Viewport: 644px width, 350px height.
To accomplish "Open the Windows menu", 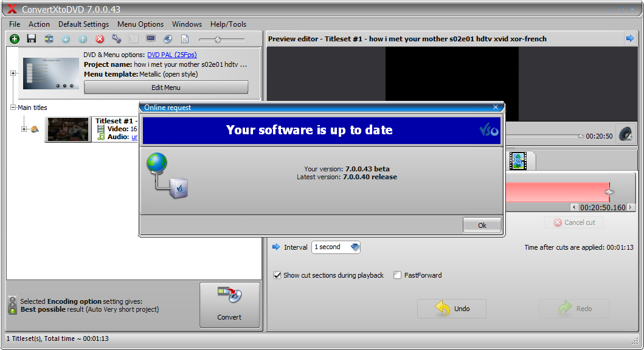I will point(187,24).
